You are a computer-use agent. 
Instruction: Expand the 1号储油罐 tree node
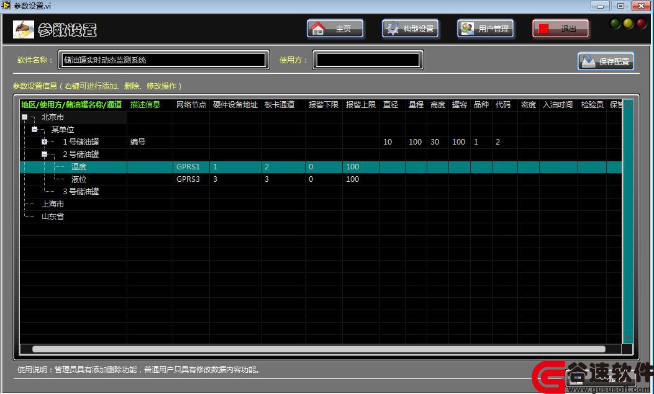click(x=45, y=142)
